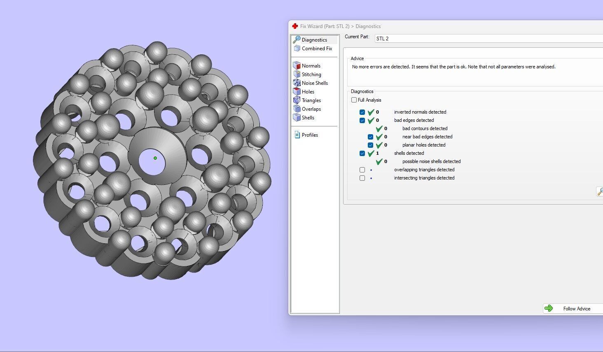Click the 'possible noise shells detected' text

431,161
